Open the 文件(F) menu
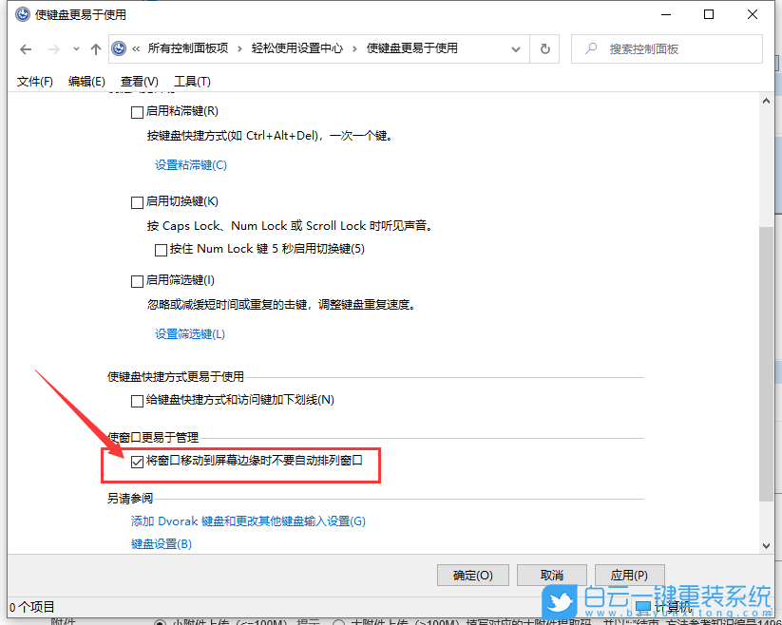This screenshot has width=782, height=625. (x=34, y=81)
